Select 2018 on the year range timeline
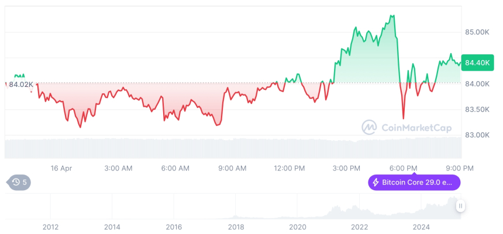503x234 pixels. click(x=236, y=226)
